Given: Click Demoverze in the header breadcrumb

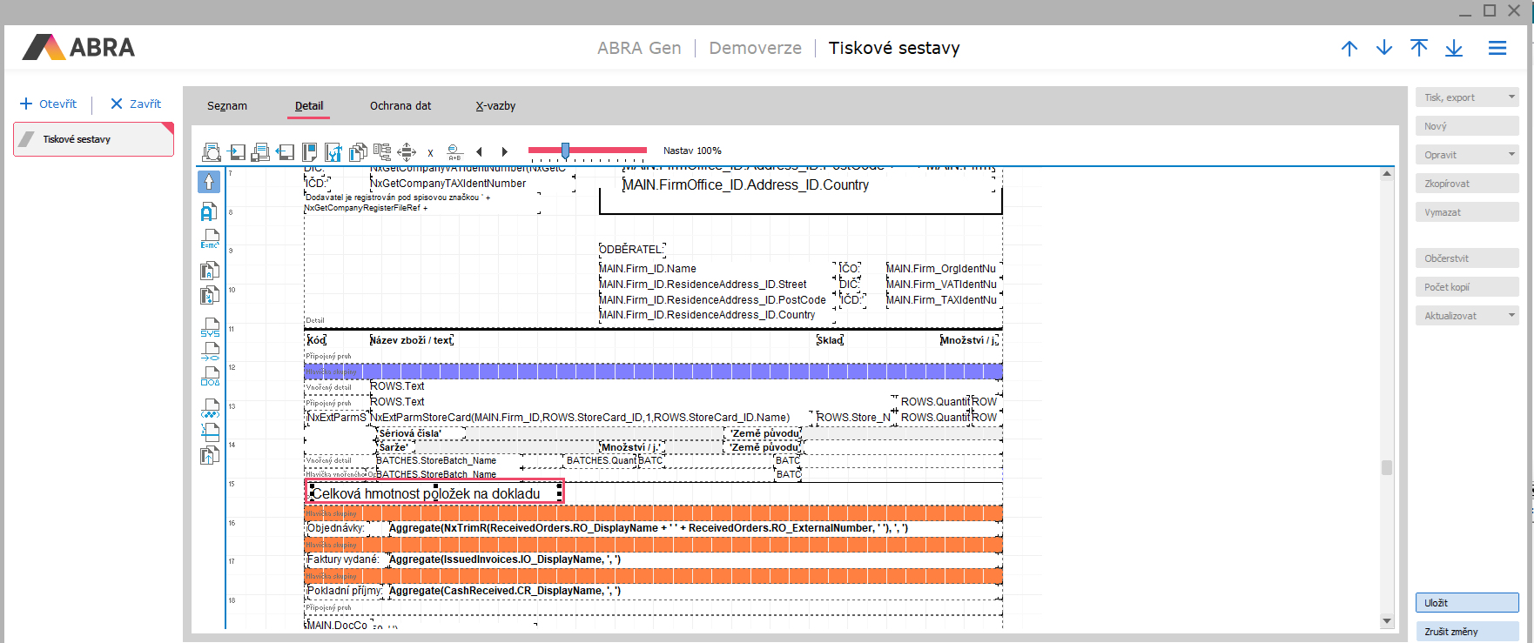Looking at the screenshot, I should tap(755, 49).
